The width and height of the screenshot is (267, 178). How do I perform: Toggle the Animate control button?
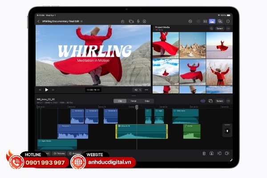click(x=74, y=153)
